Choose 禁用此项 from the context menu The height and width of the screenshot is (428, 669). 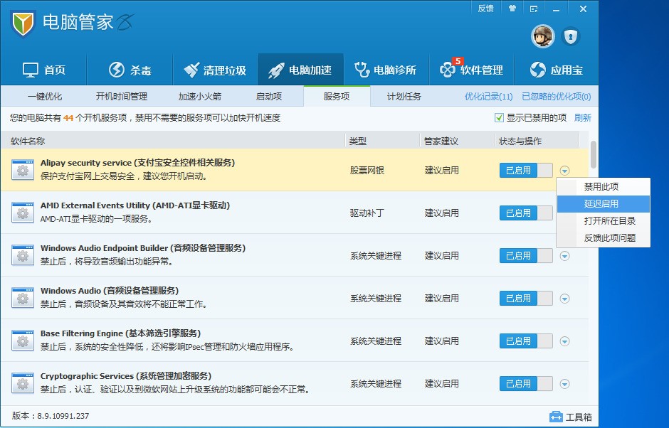pyautogui.click(x=604, y=187)
